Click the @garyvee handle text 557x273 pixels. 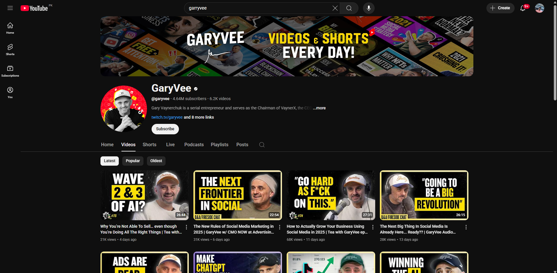click(x=160, y=99)
